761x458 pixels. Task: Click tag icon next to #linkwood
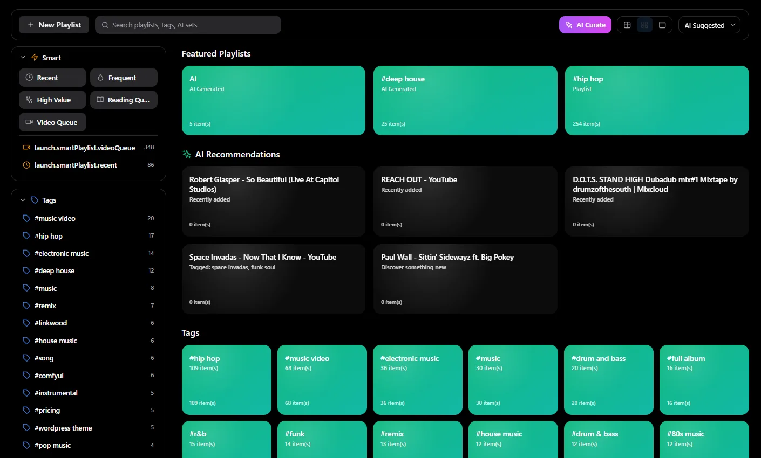click(26, 323)
